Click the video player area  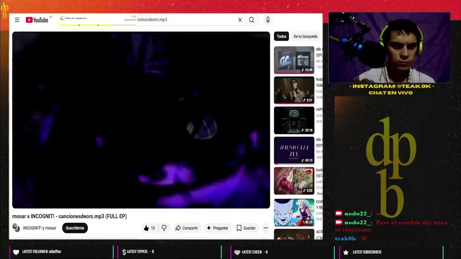click(141, 120)
